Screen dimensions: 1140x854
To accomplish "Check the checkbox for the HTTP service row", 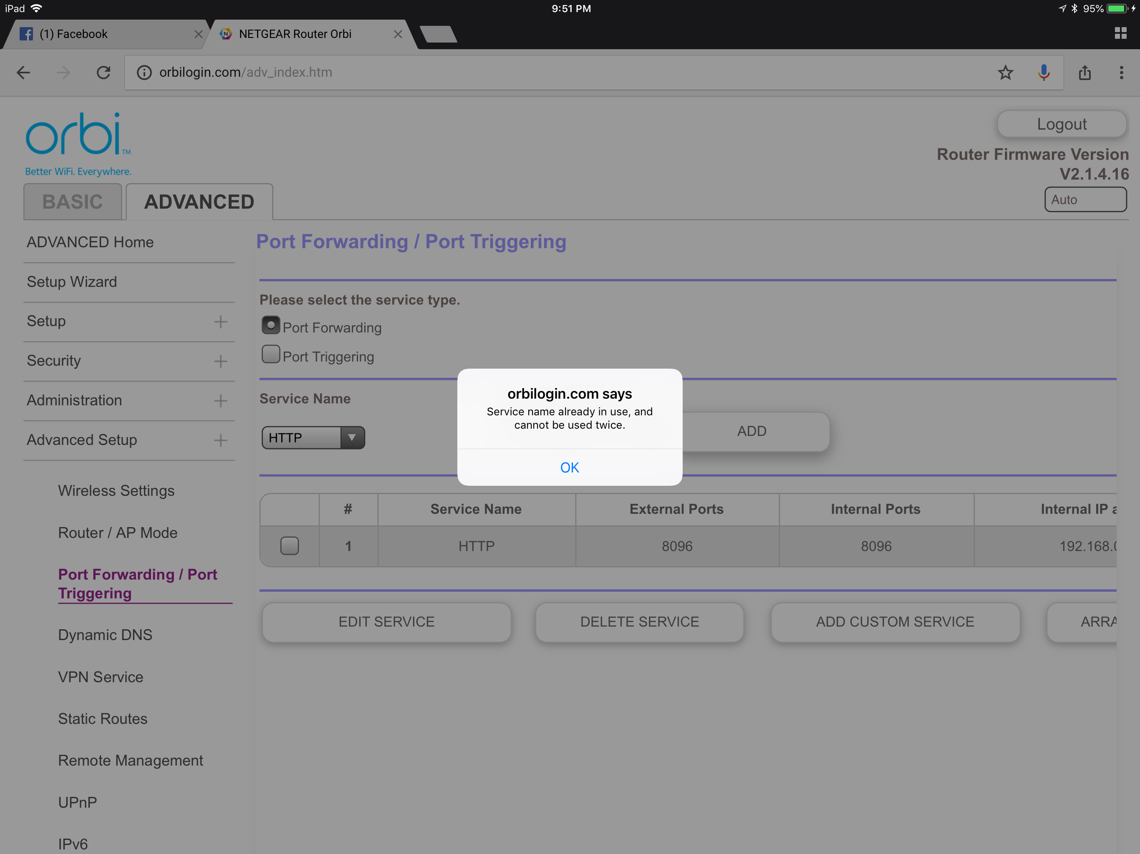I will [289, 545].
